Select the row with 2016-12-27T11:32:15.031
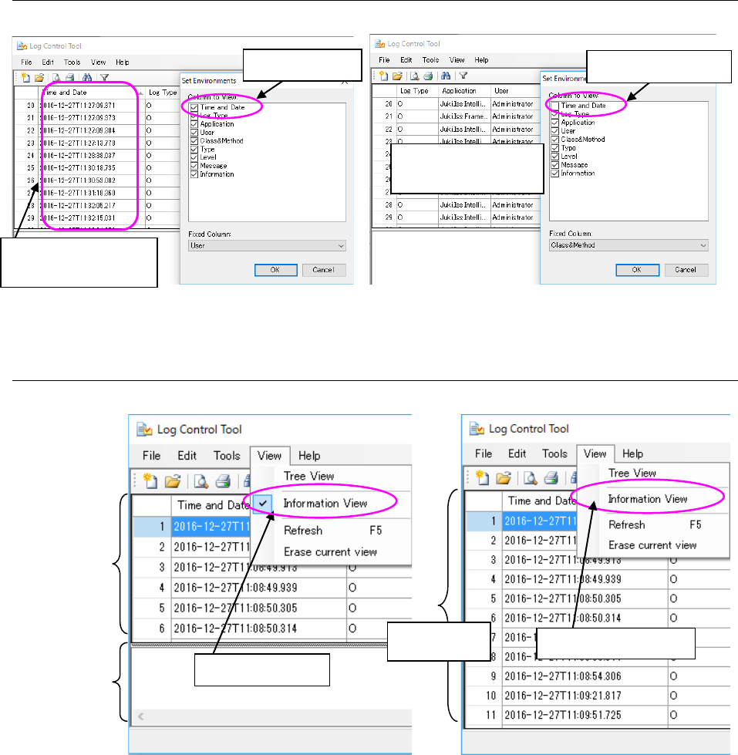The height and width of the screenshot is (755, 738). pos(97,217)
